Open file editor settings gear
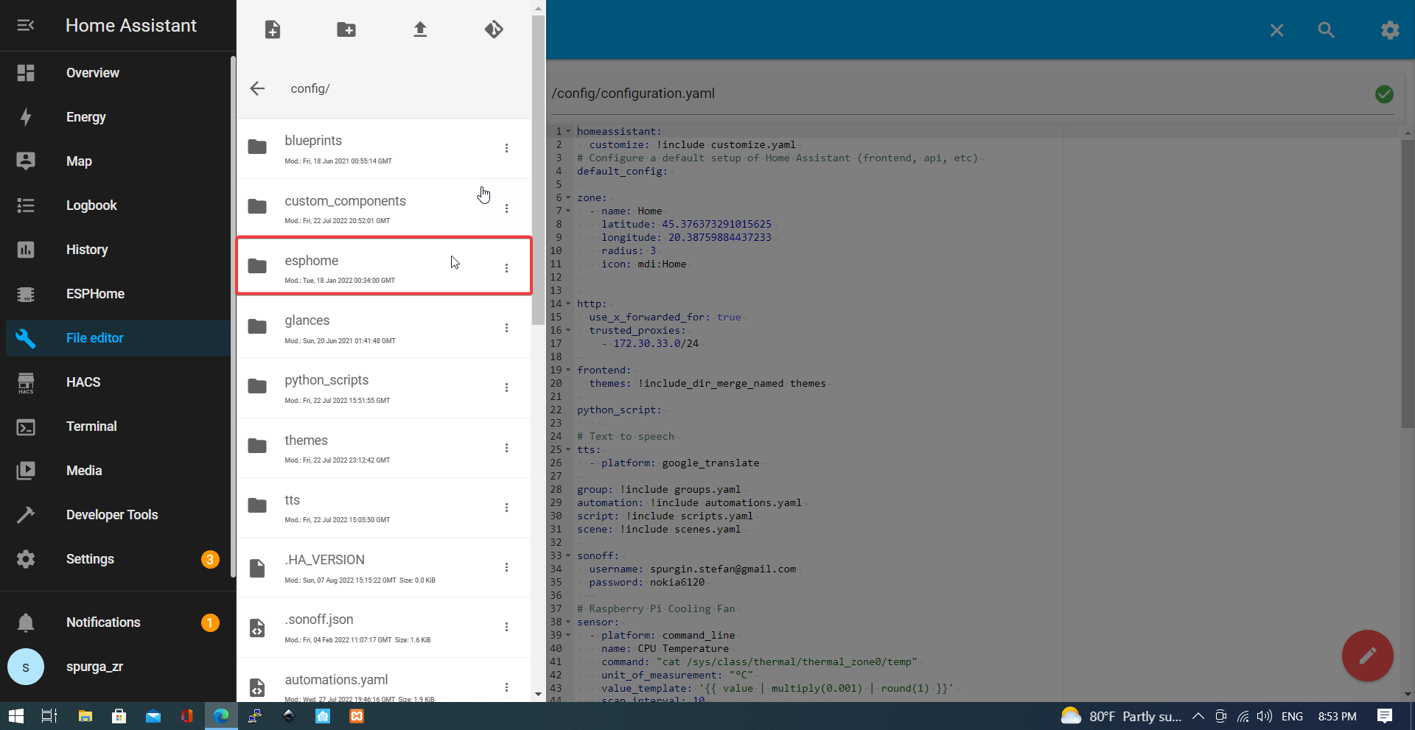1415x730 pixels. 1390,30
